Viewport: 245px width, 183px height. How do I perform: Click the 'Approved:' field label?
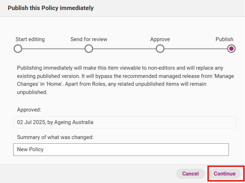click(29, 110)
